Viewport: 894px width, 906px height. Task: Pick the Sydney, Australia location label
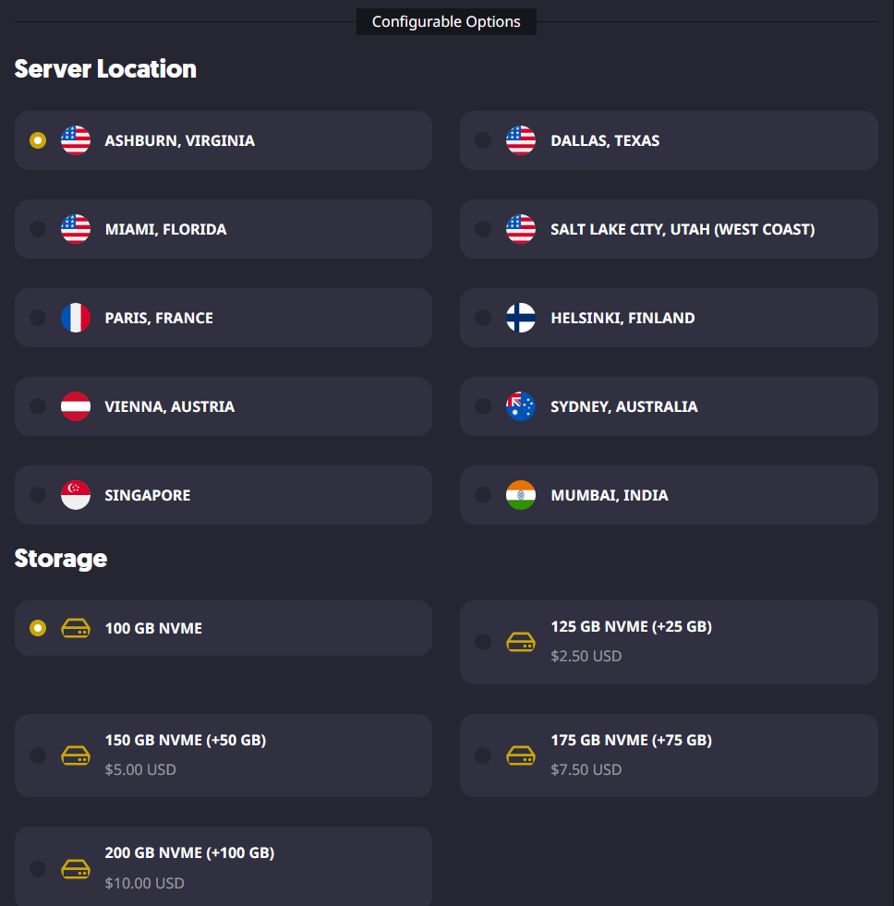(x=624, y=406)
